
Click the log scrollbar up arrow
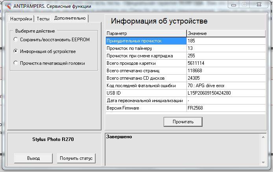pos(263,137)
